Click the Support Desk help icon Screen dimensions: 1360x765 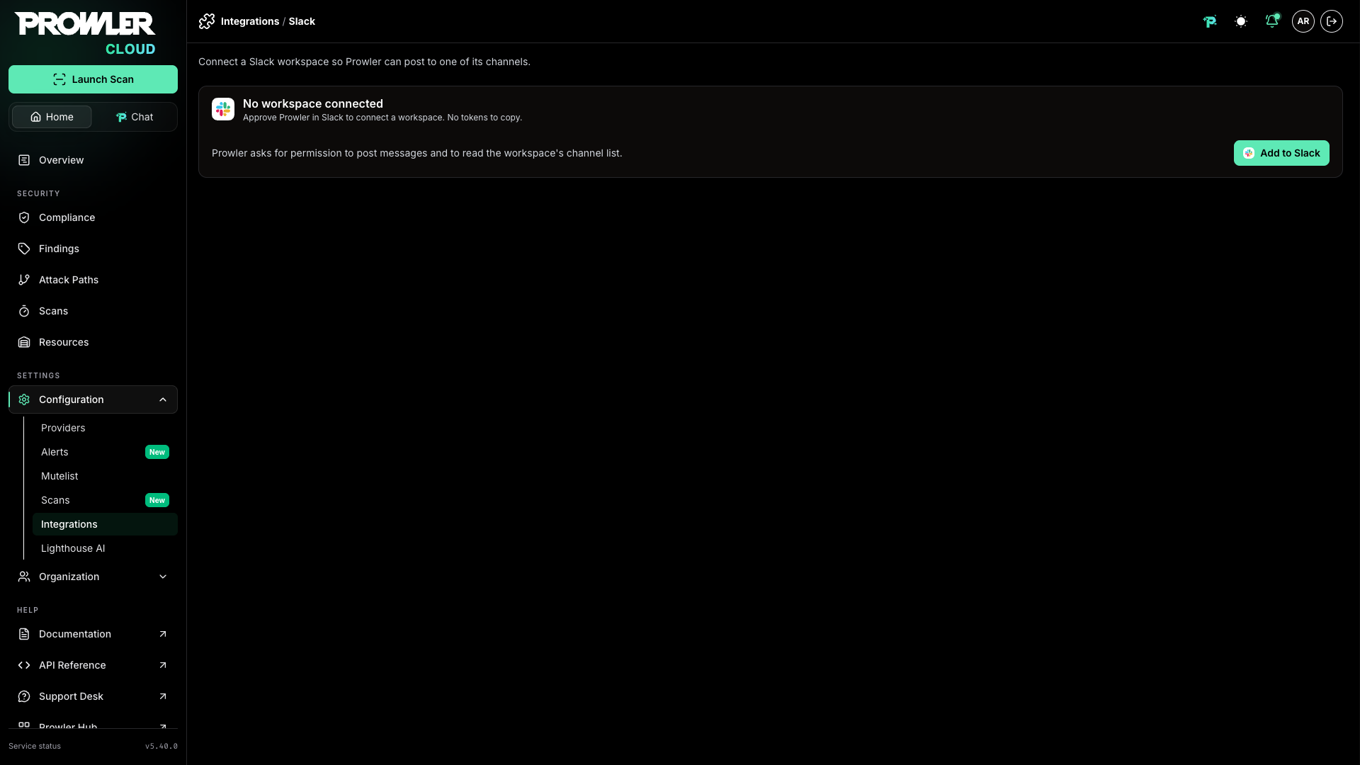point(24,696)
